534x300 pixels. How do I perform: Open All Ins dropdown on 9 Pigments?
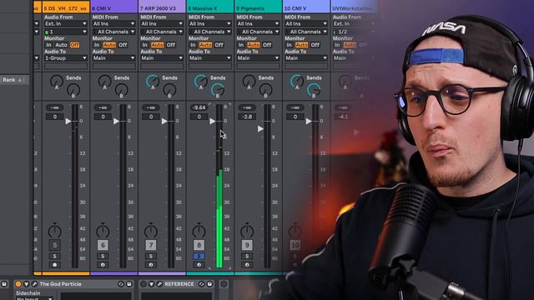tap(258, 23)
